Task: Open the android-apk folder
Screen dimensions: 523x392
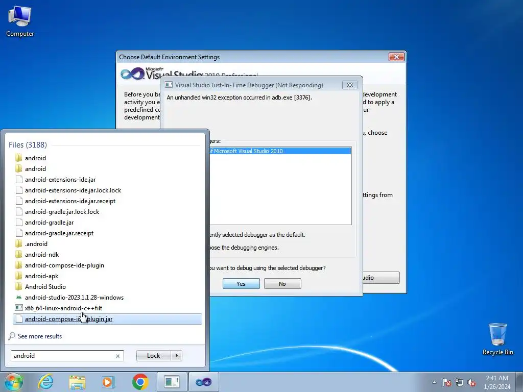Action: (x=107, y=276)
